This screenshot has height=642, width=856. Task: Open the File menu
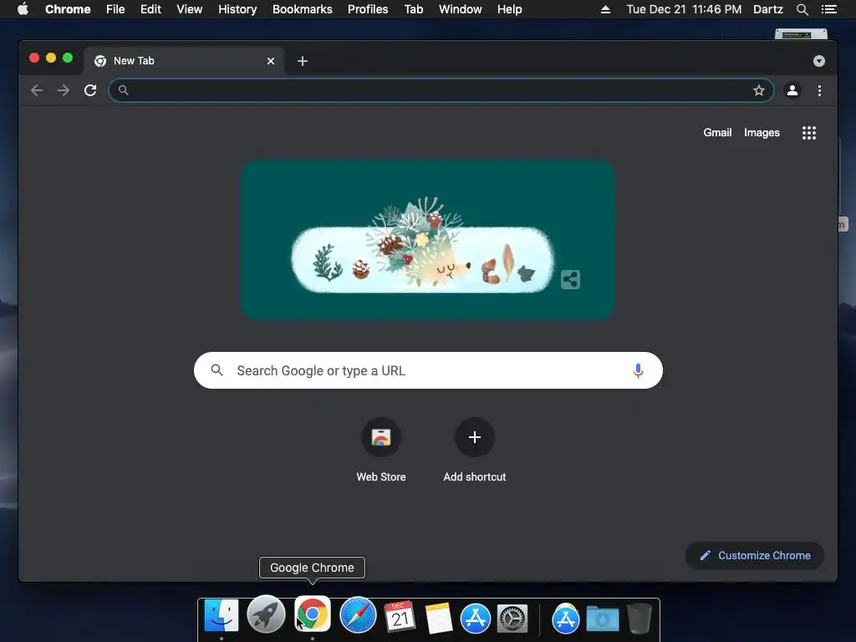[115, 9]
